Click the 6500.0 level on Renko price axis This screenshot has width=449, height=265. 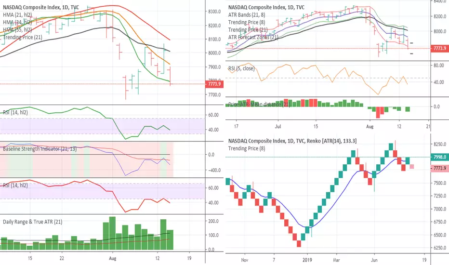coord(439,235)
